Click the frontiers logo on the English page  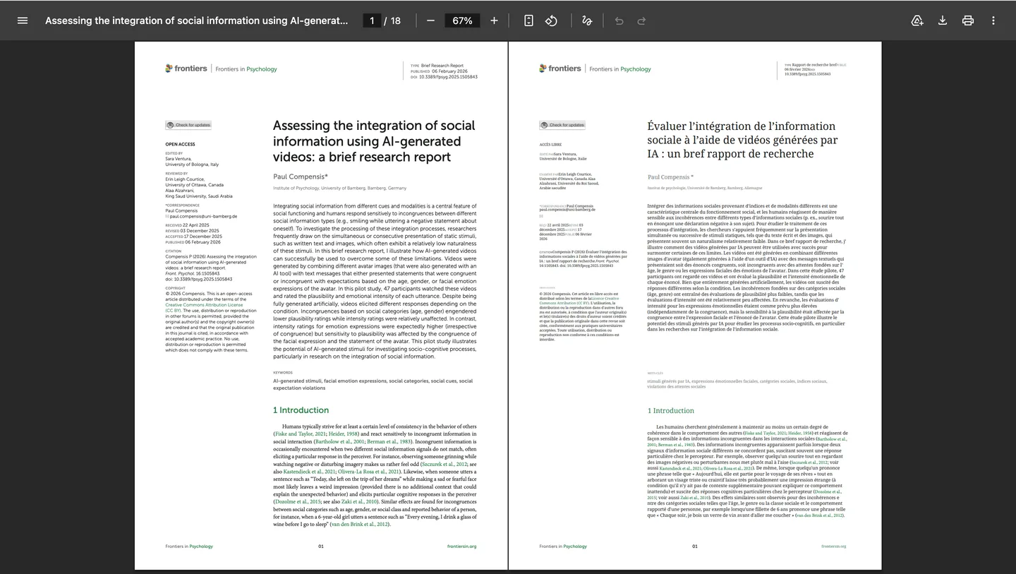point(186,68)
